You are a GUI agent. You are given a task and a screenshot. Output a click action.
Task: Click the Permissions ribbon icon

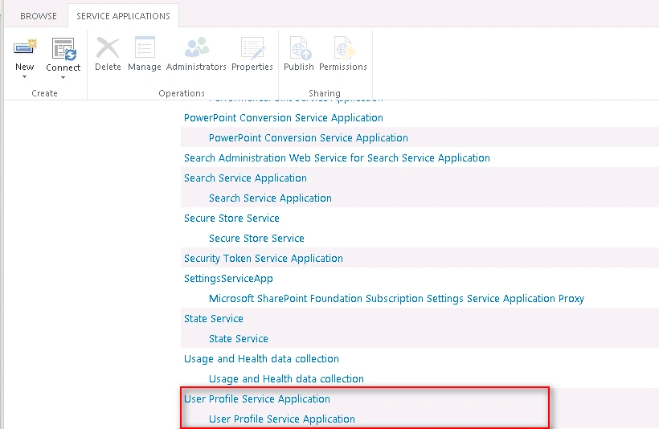(x=343, y=47)
